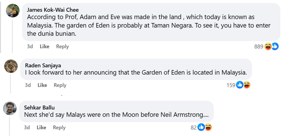Click the thumbs-up icon on James's comment

pos(275,46)
